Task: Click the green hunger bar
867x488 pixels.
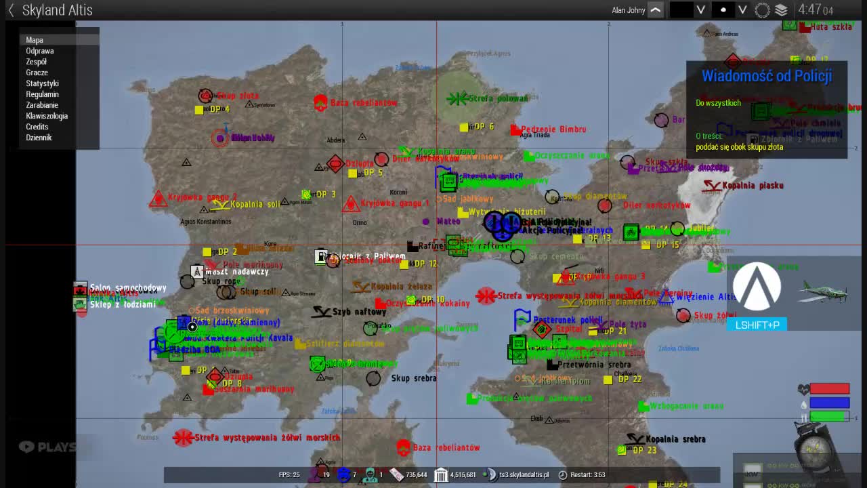Action: [x=830, y=416]
